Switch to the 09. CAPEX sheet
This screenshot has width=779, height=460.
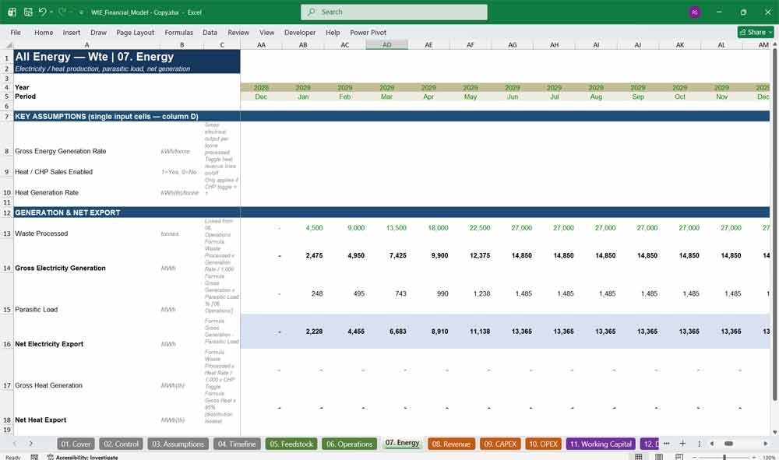click(500, 444)
